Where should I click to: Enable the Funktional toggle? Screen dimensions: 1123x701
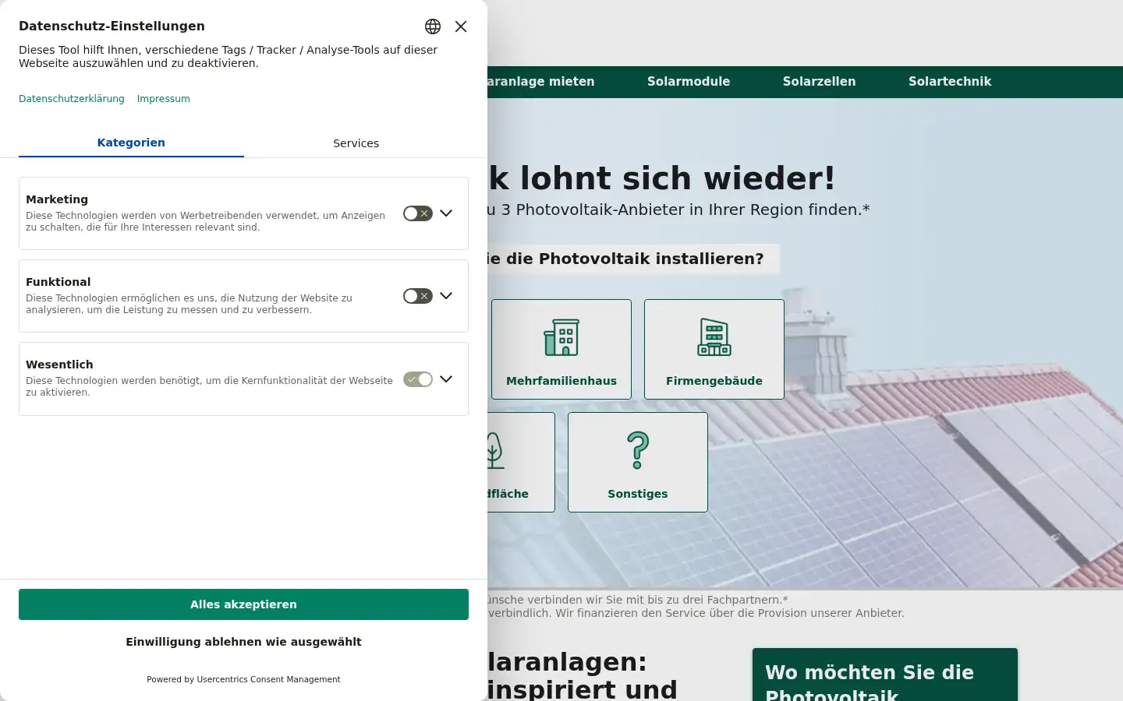(x=418, y=296)
